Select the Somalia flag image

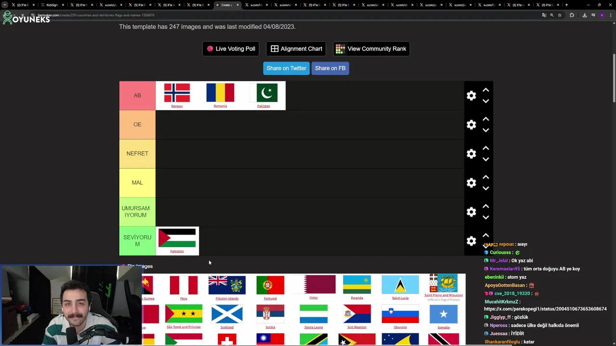click(443, 314)
